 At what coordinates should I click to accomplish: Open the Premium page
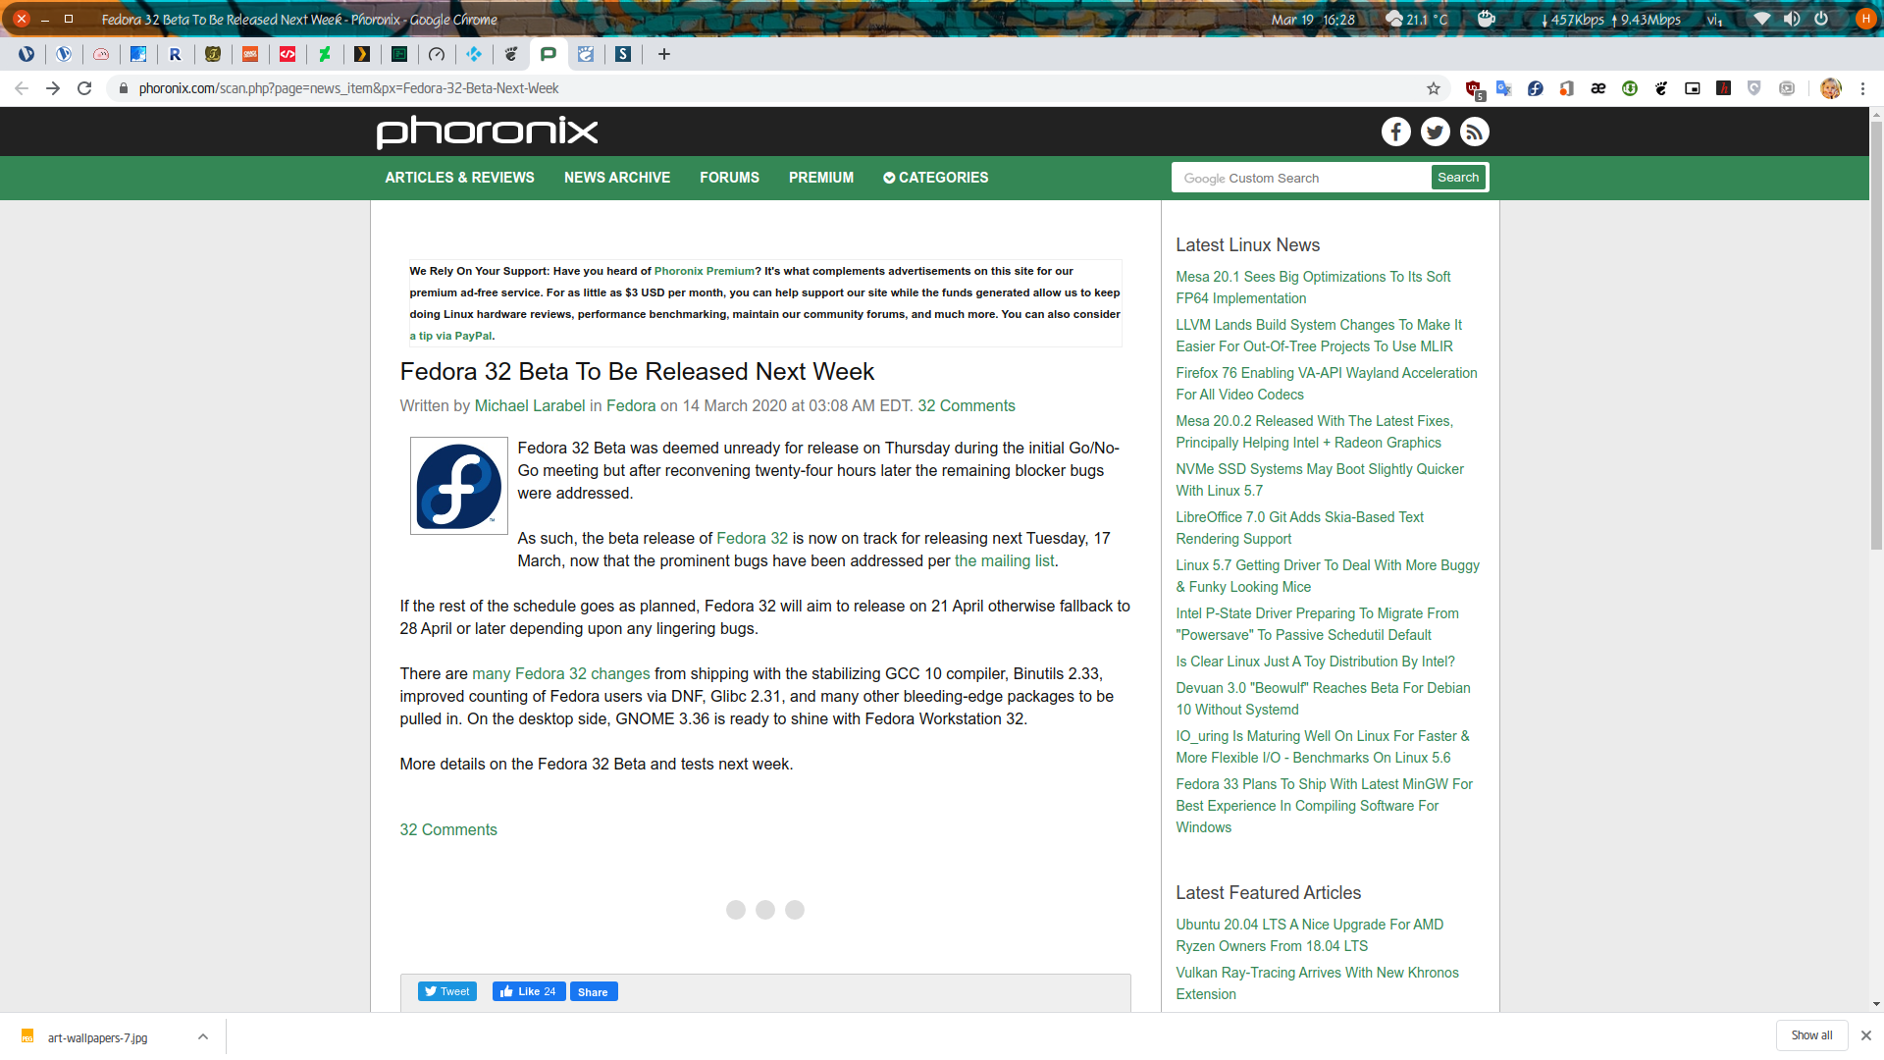[821, 178]
